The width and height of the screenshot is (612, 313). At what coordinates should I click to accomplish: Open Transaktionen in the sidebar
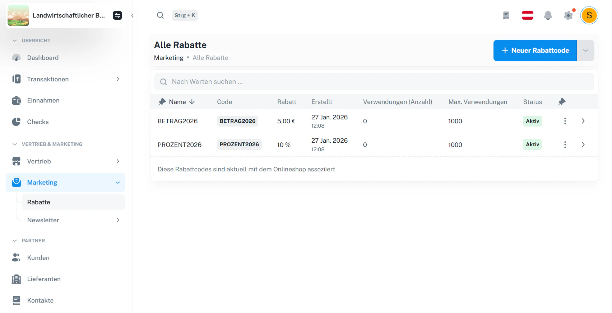coord(65,79)
